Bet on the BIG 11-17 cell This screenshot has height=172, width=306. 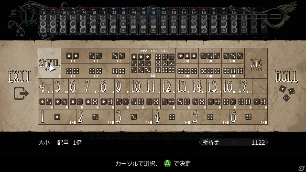(256, 63)
